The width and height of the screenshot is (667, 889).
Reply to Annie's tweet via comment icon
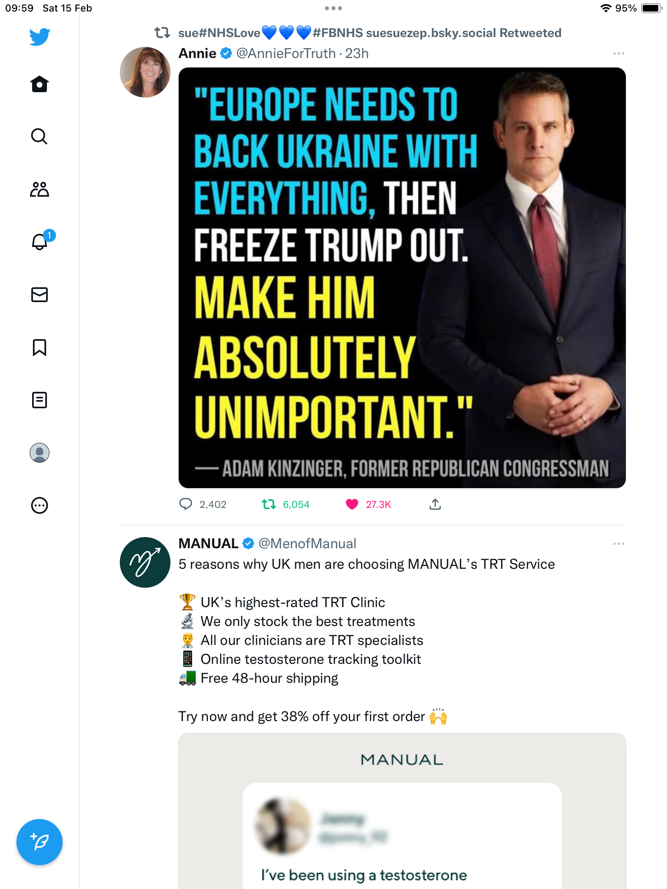tap(186, 504)
